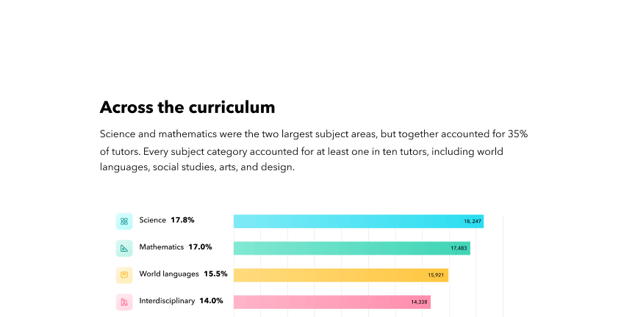Click the Mathematics set-square icon

click(x=124, y=248)
